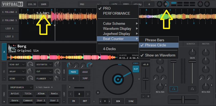Screen dimensions: 216x106
Task: Expand the Waveform Display submenu
Action: coord(118,29)
